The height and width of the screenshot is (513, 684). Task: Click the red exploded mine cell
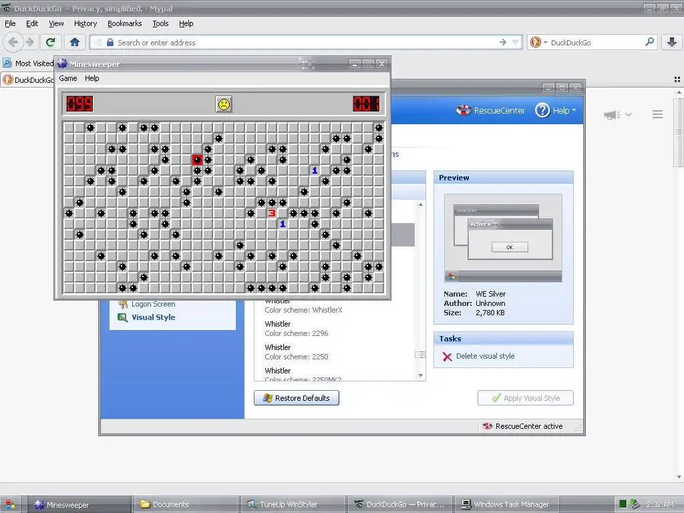pyautogui.click(x=197, y=160)
